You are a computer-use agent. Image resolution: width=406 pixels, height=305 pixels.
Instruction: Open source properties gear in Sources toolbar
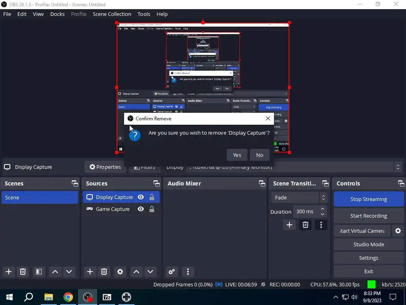pyautogui.click(x=120, y=272)
